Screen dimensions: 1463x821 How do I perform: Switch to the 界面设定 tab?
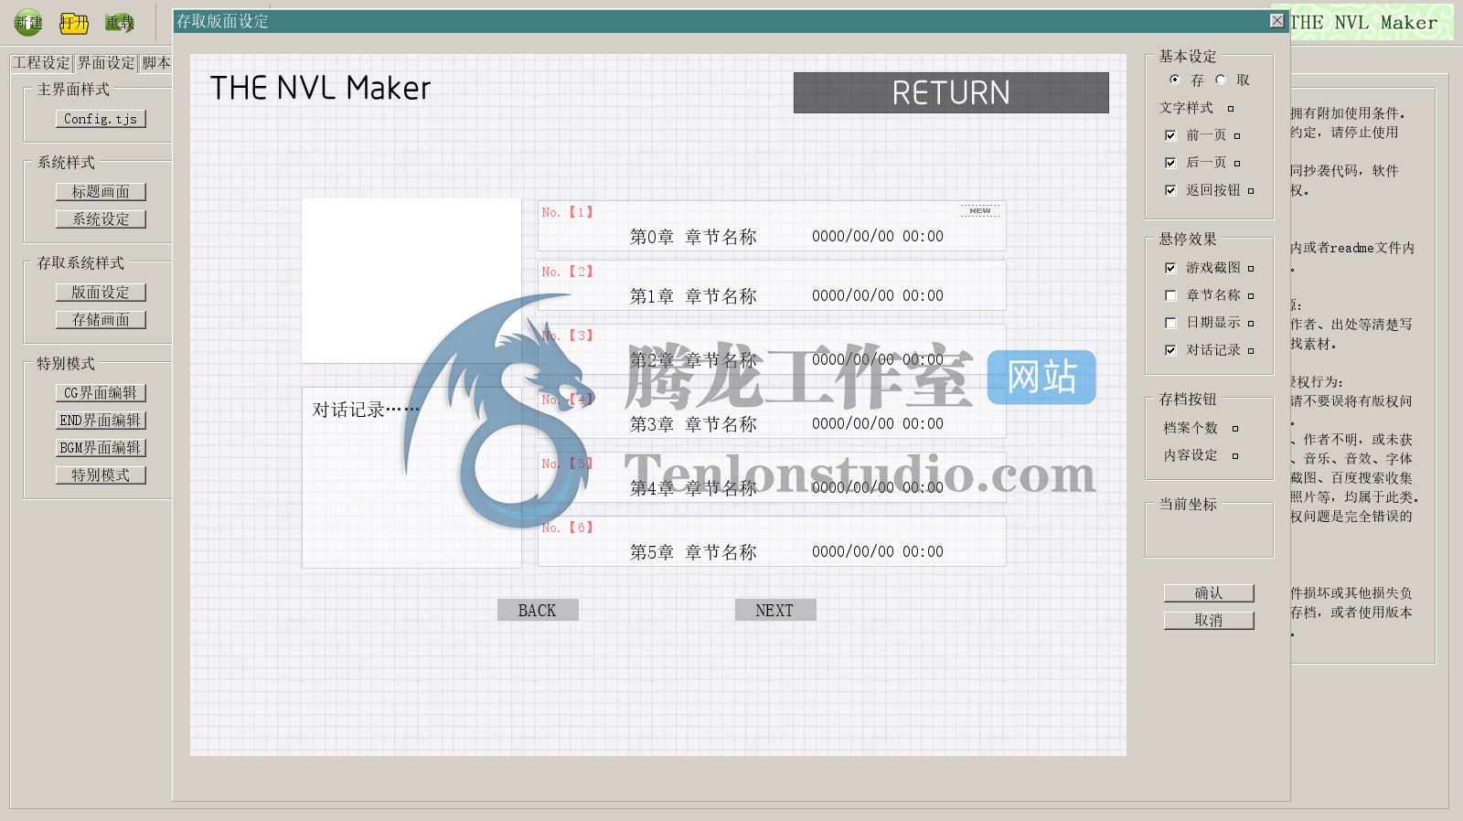(x=106, y=63)
